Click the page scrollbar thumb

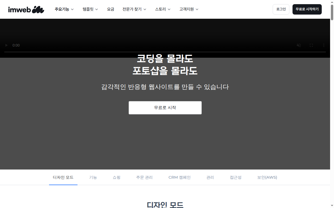click(x=332, y=12)
